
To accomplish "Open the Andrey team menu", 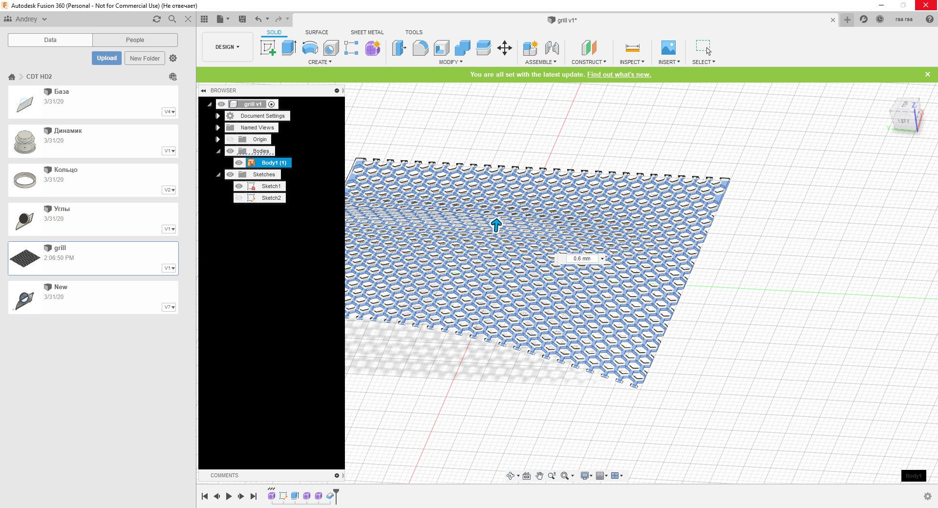I will (25, 19).
